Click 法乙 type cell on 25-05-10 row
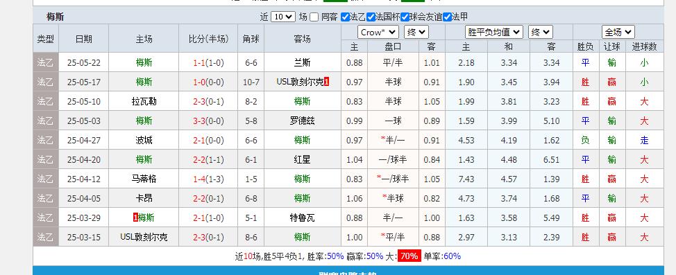 (x=45, y=102)
